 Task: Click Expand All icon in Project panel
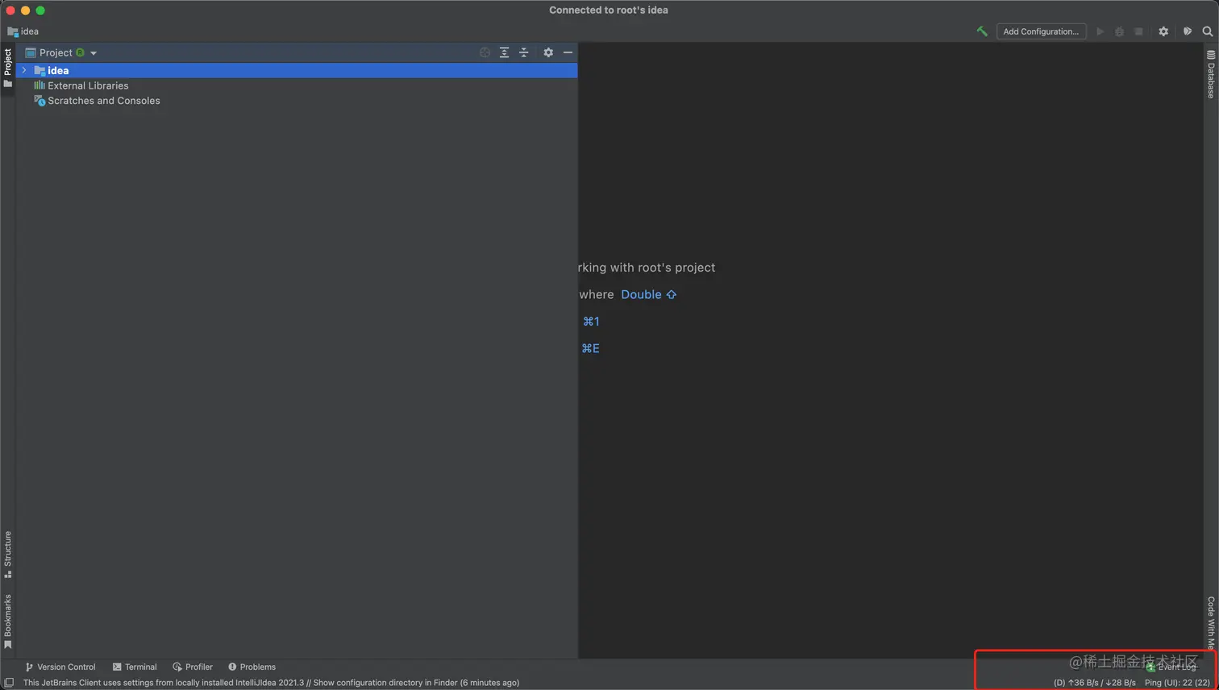[x=504, y=52]
